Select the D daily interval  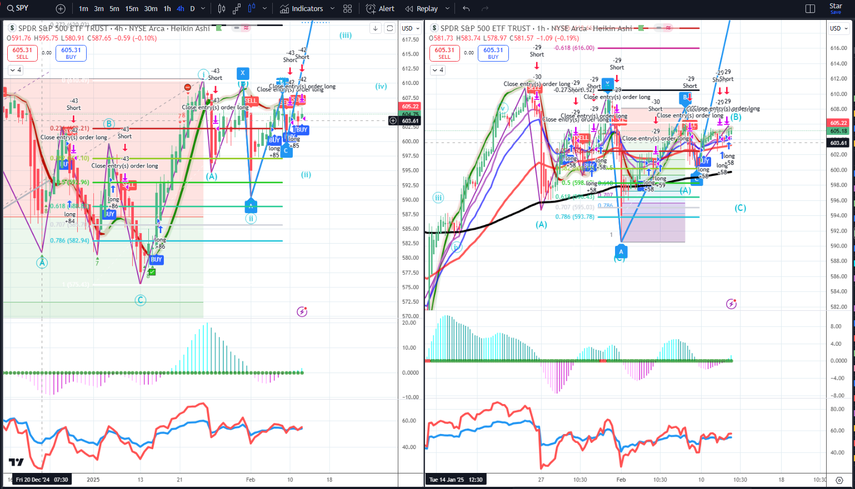(192, 9)
